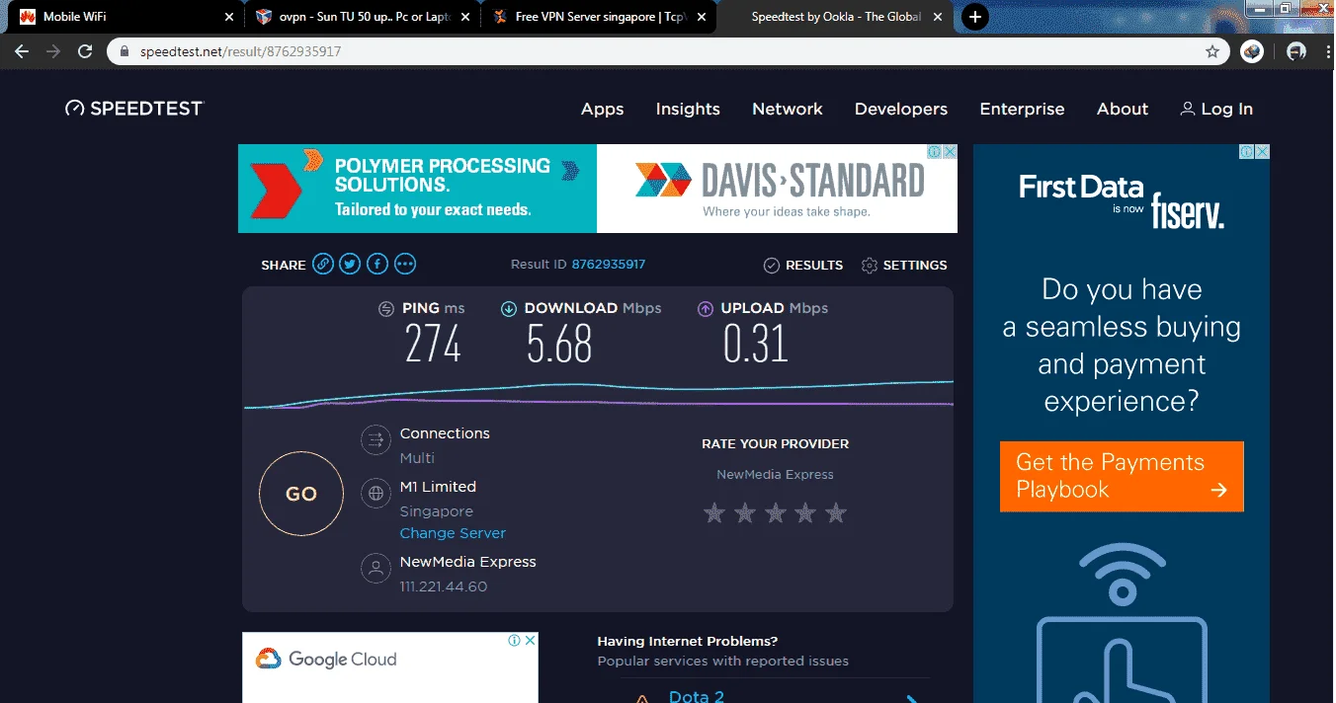The height and width of the screenshot is (703, 1336).
Task: Close the Free VPN Server tab
Action: [x=703, y=17]
